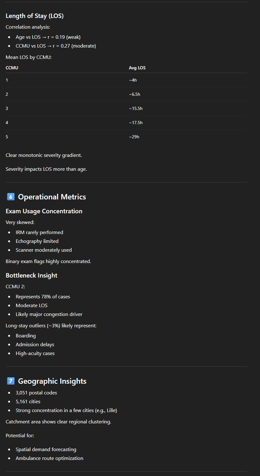Image resolution: width=260 pixels, height=476 pixels.
Task: Click the ~4h average LOS cell
Action: [133, 80]
